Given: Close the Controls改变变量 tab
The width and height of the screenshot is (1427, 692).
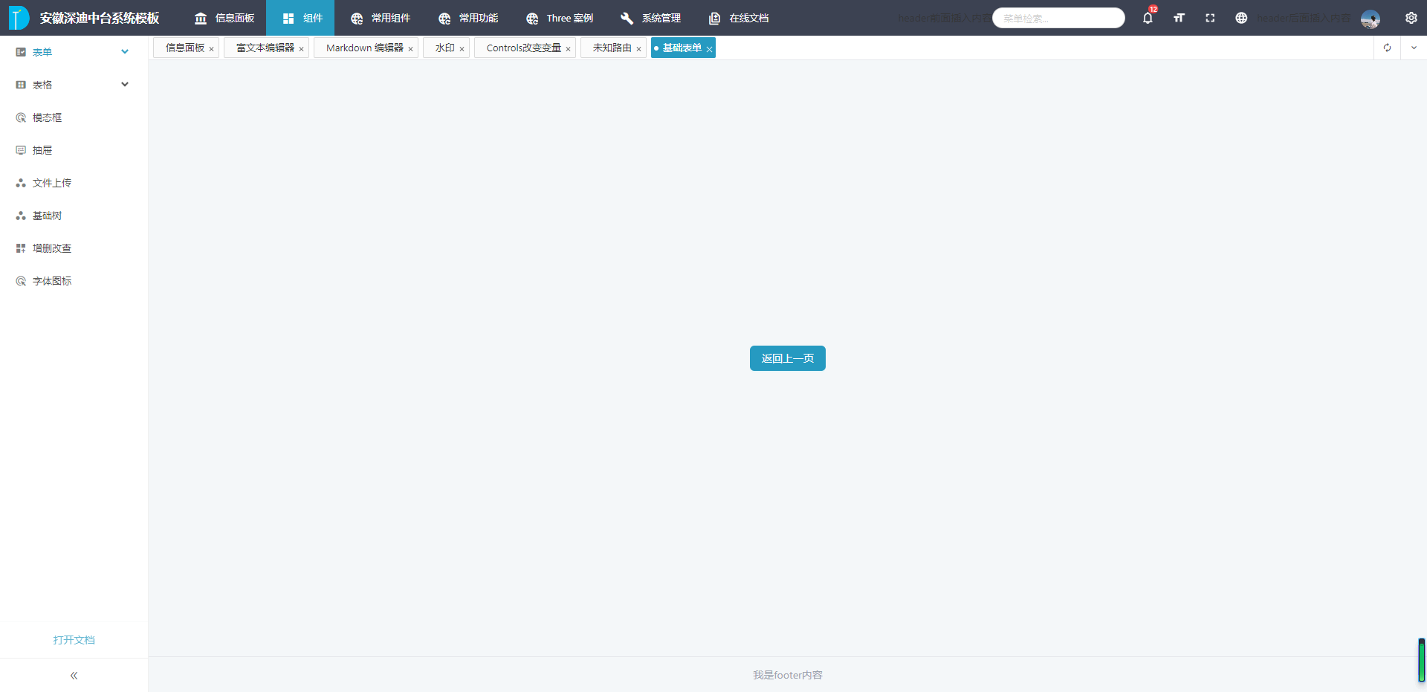Looking at the screenshot, I should 569,49.
